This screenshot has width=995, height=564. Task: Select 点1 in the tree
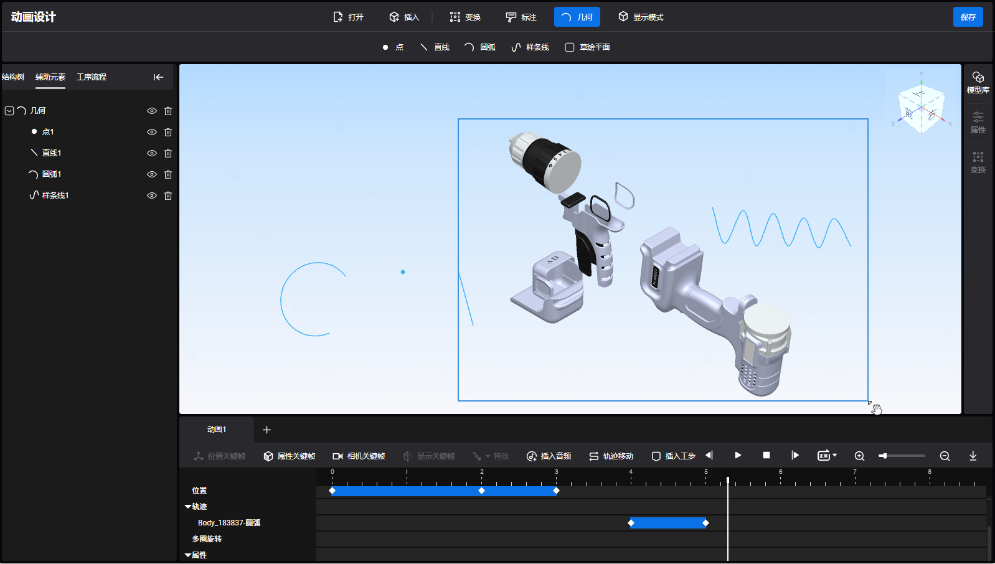point(48,132)
